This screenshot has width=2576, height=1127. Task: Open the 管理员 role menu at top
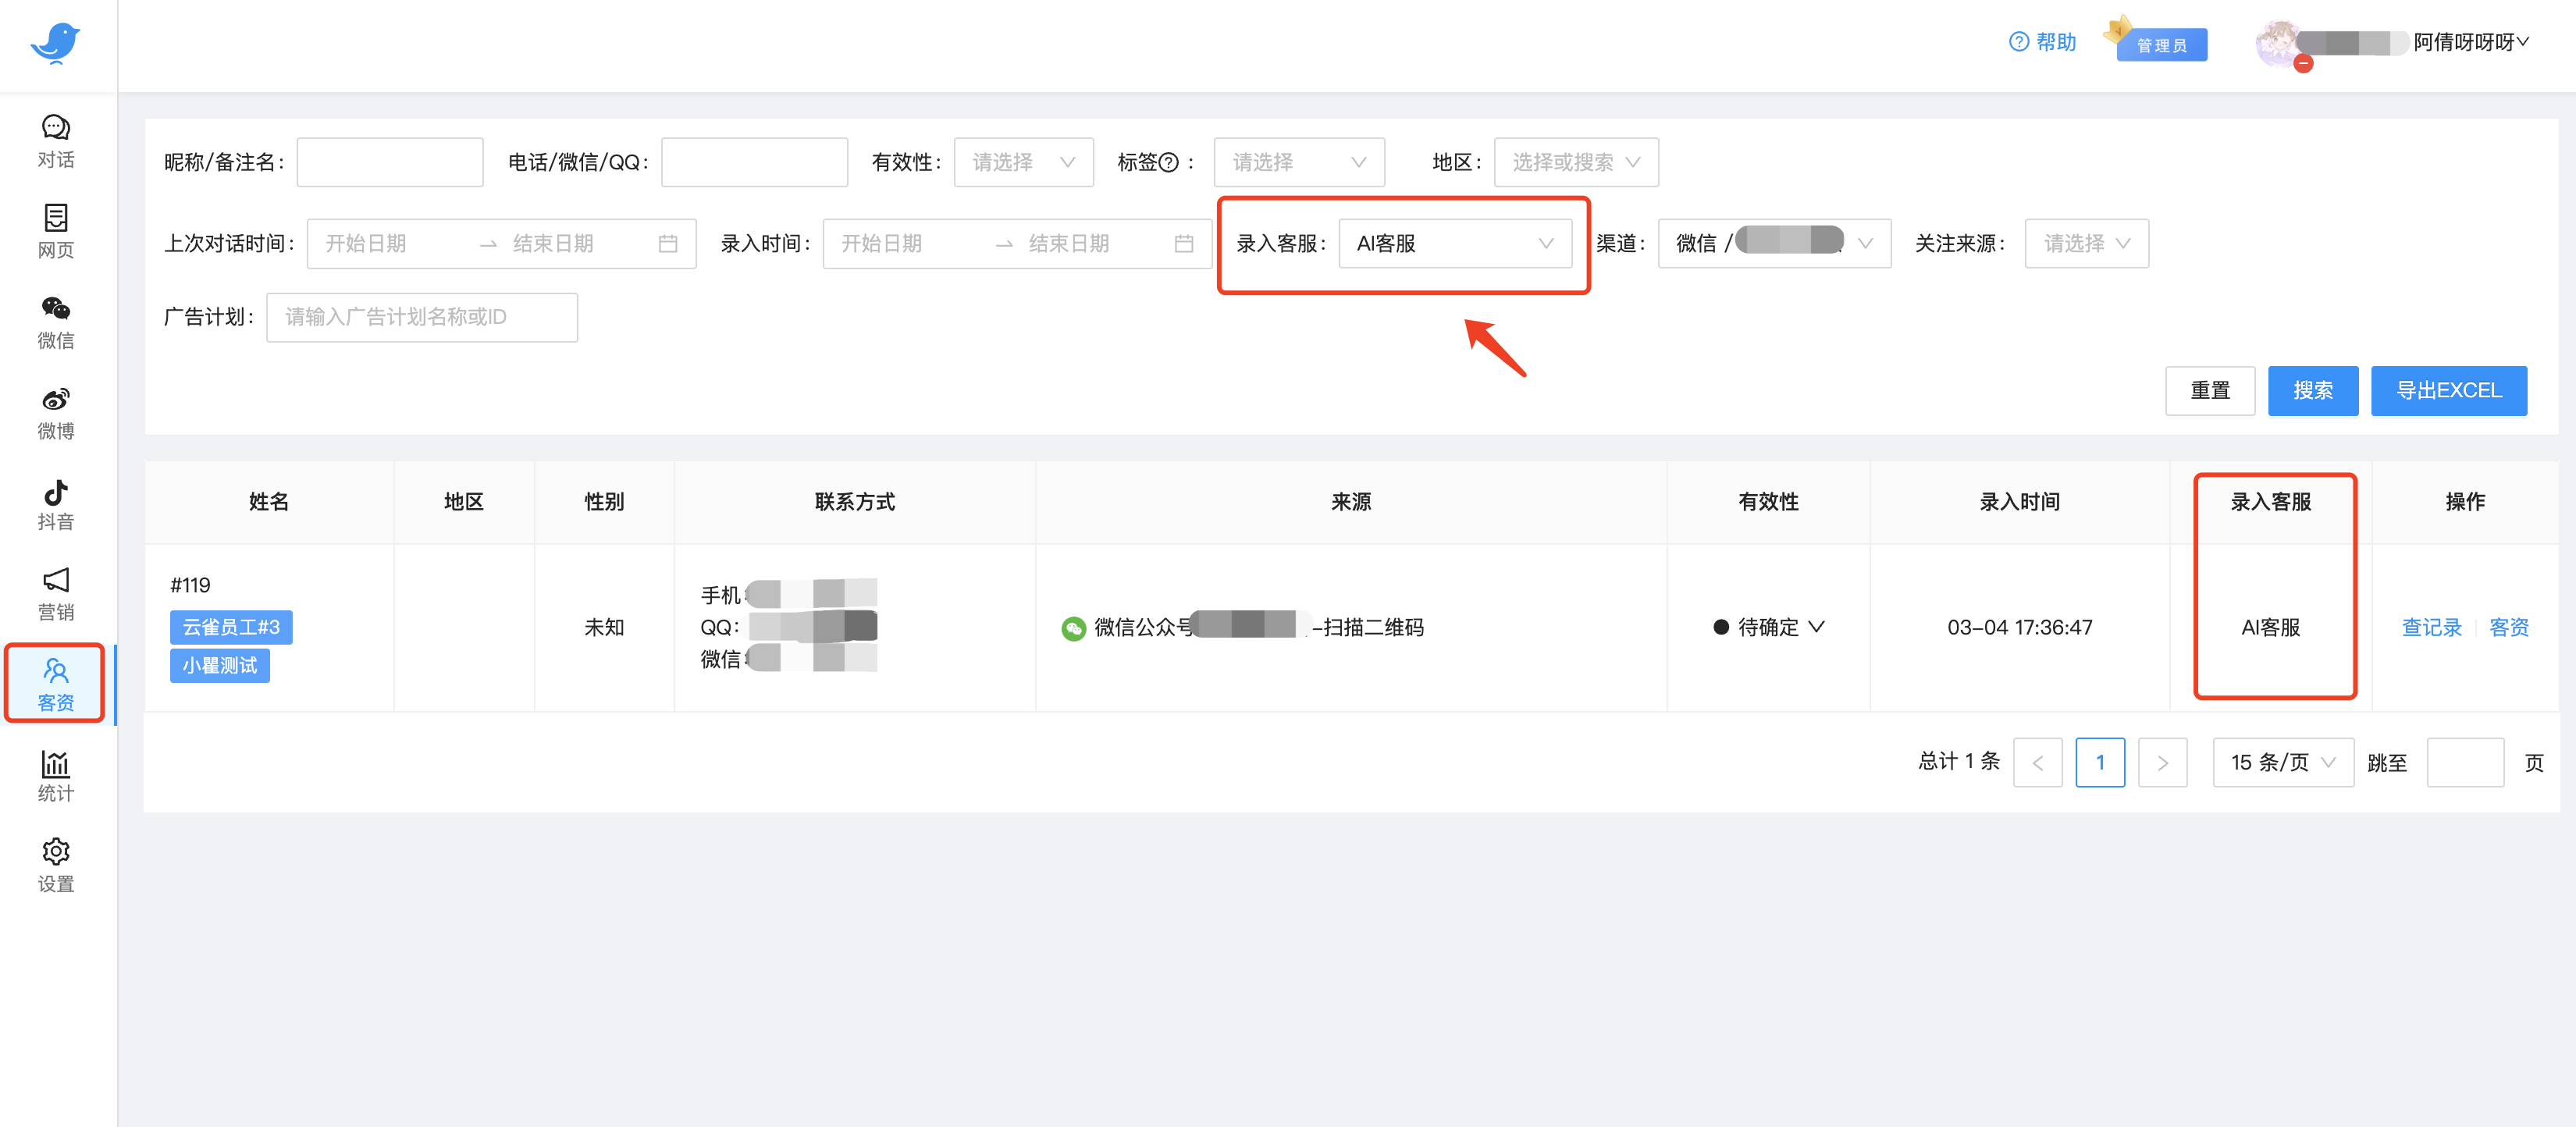[x=2162, y=44]
